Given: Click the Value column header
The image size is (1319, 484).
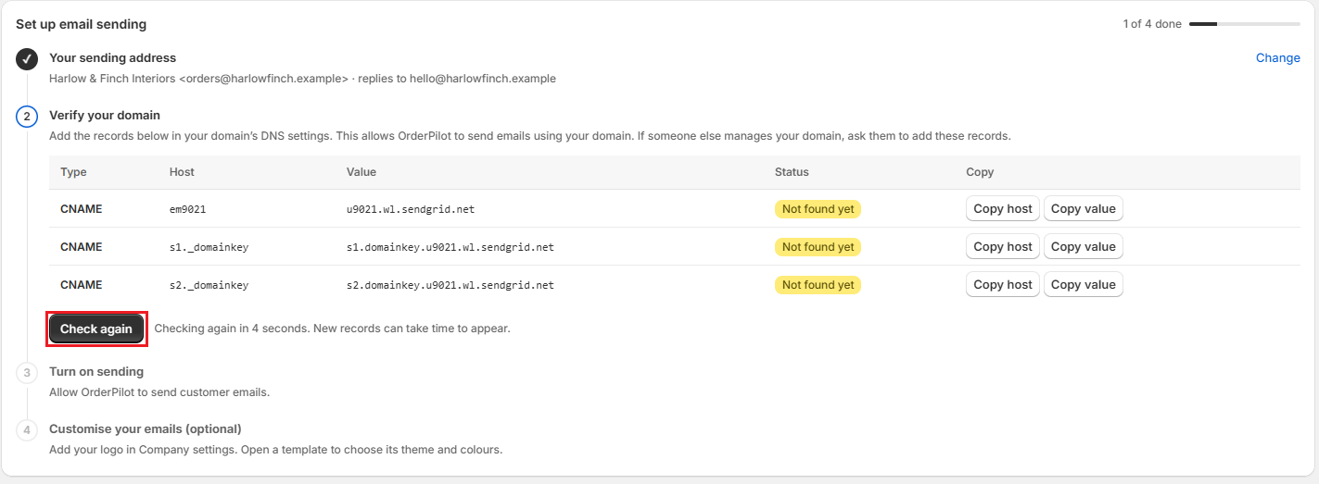Looking at the screenshot, I should point(361,172).
